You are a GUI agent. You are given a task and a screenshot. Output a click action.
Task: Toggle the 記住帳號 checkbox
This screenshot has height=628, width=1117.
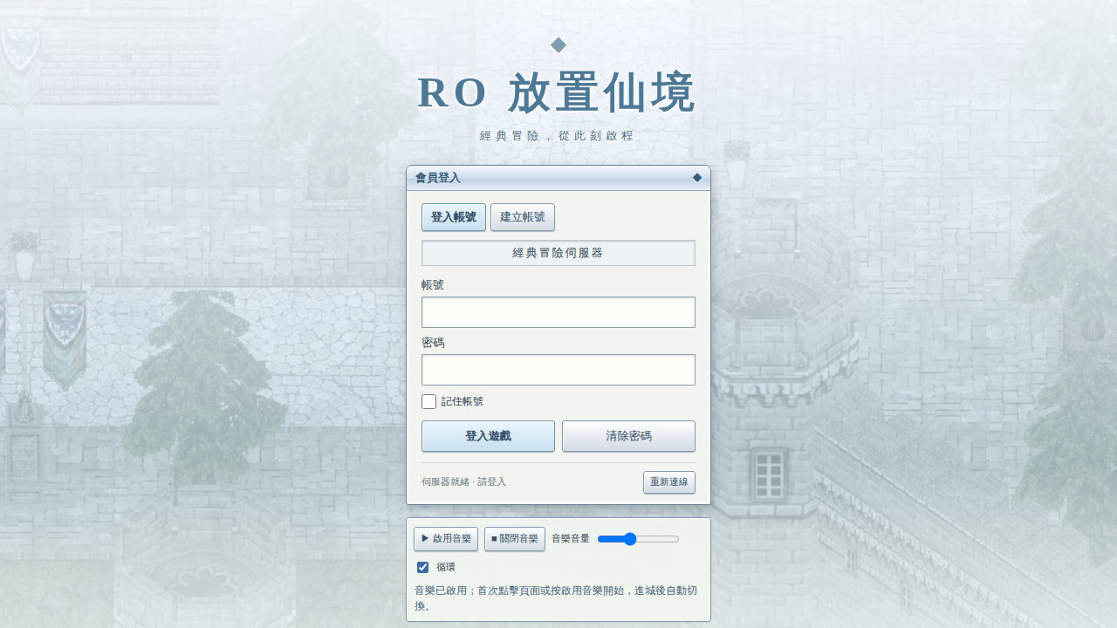428,401
